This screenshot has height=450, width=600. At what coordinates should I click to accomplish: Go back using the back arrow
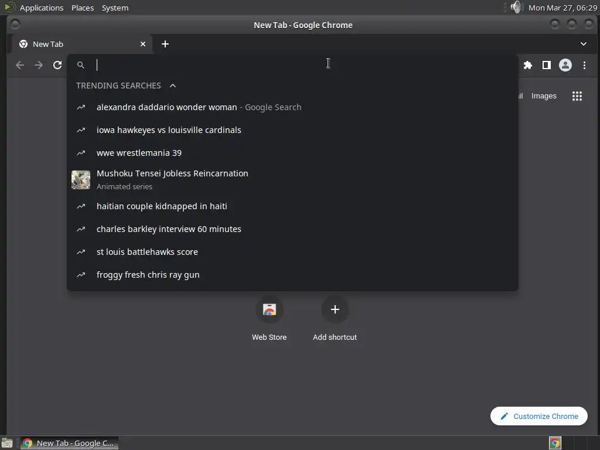tap(21, 66)
